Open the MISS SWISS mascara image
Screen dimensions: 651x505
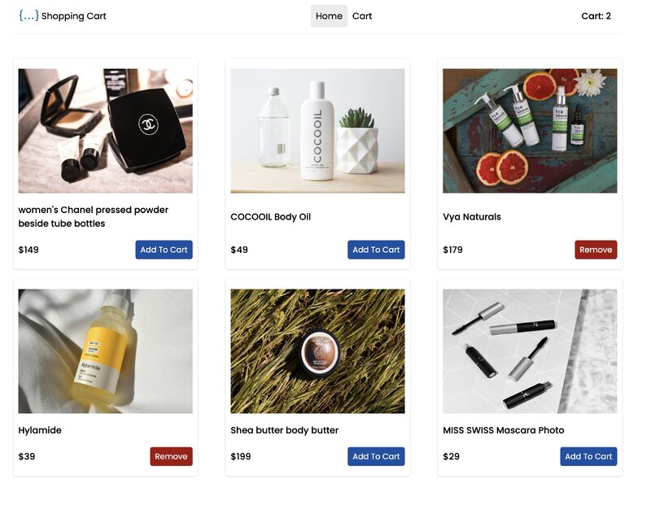point(530,351)
